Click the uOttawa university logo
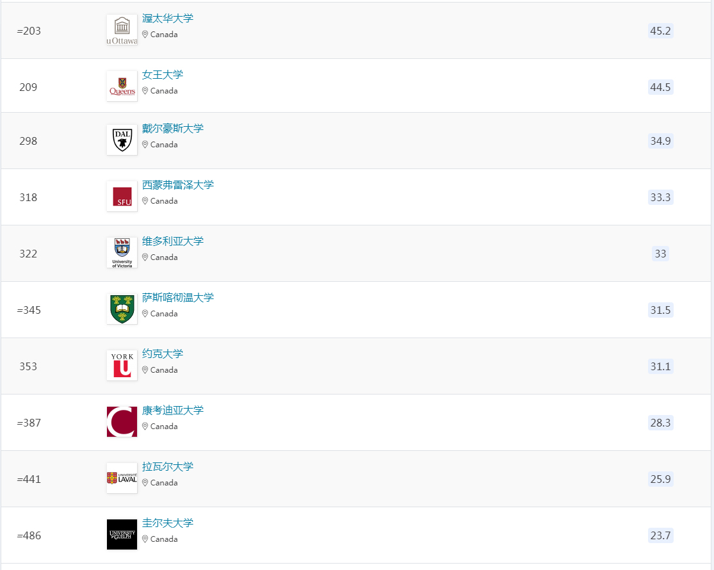Screen dimensions: 714x570 point(122,29)
